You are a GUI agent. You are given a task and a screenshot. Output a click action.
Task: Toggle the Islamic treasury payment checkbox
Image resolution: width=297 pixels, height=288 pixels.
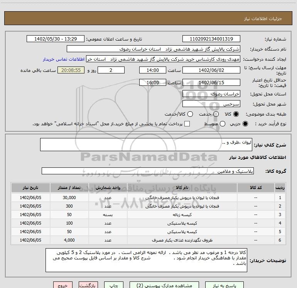click(187, 124)
